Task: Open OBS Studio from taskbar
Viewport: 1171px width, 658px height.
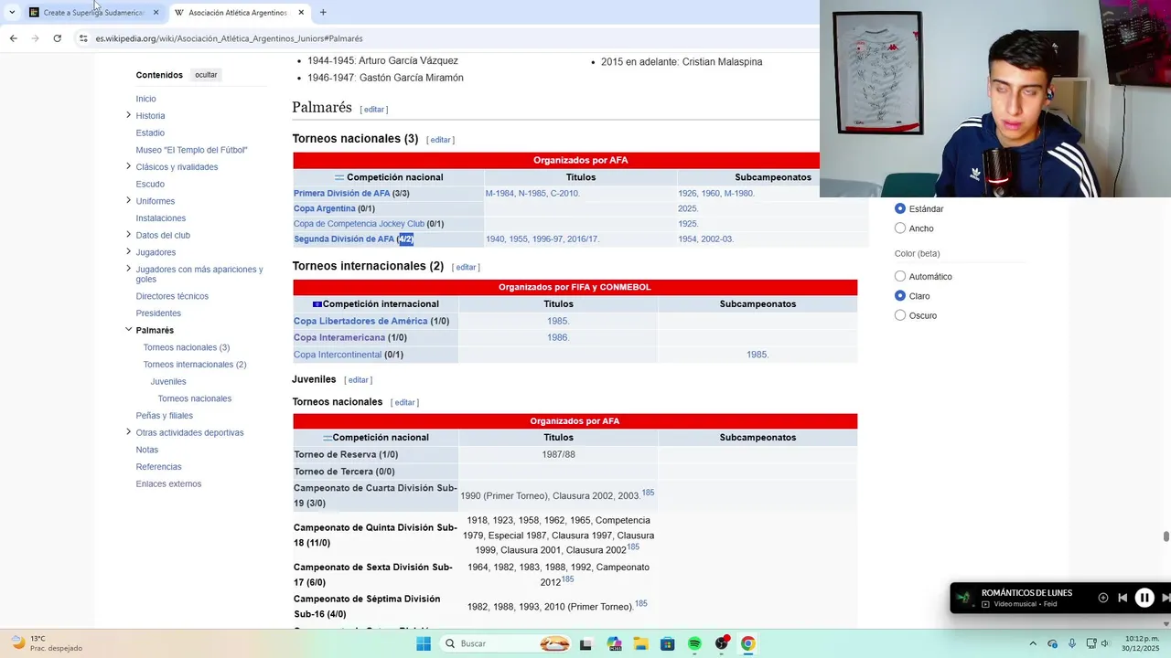Action: coord(722,643)
